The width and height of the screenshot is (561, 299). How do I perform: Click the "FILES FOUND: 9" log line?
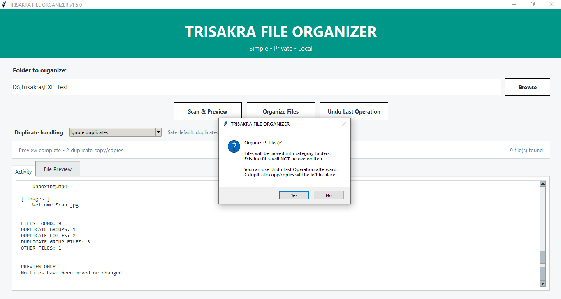click(41, 223)
